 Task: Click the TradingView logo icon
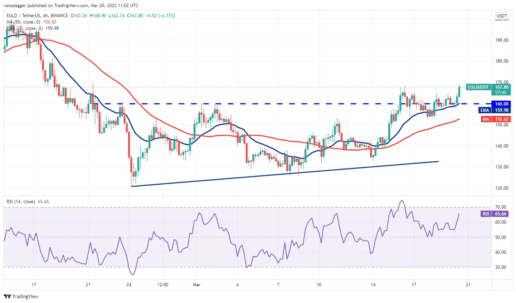pyautogui.click(x=7, y=296)
